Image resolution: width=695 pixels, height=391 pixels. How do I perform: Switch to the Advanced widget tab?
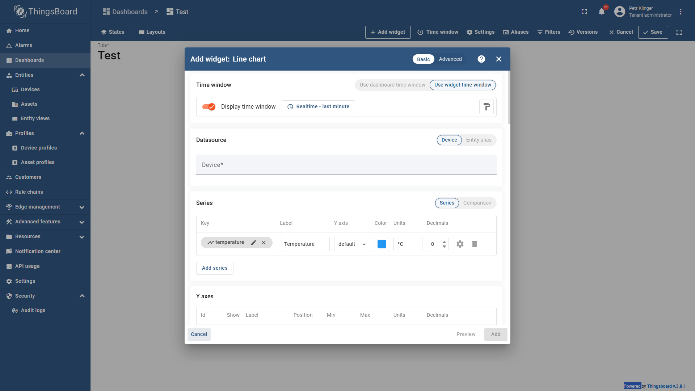tap(450, 59)
